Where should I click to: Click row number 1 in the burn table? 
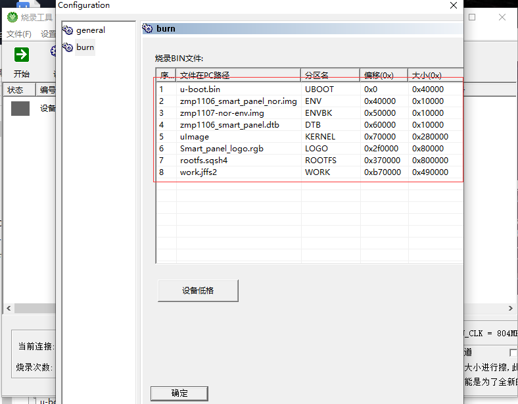click(161, 89)
